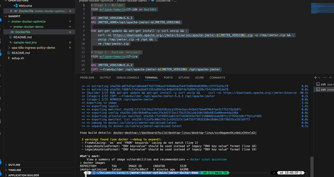Open the launch profile chevron next to plus
334x177 pixels.
(x=319, y=78)
